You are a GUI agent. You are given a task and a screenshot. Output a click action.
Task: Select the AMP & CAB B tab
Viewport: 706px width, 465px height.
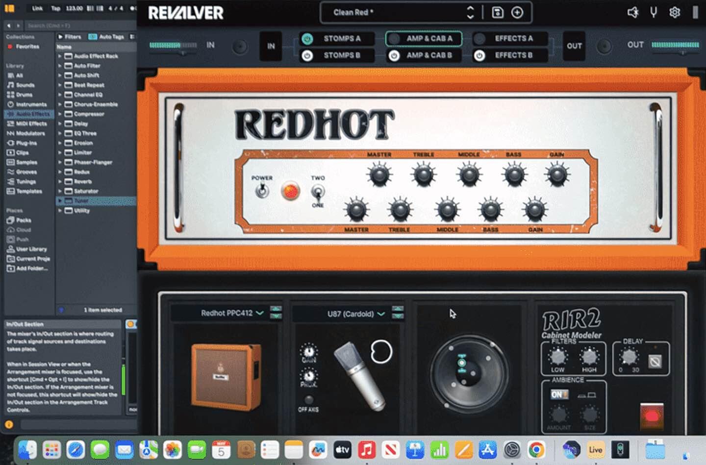click(429, 55)
